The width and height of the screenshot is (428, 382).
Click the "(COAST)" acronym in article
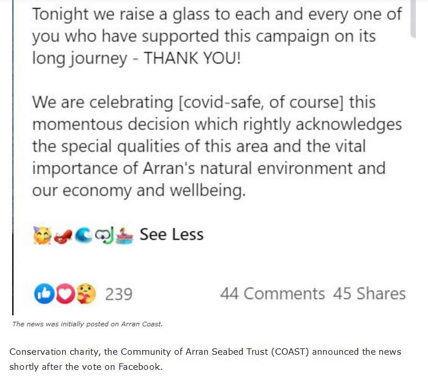(x=305, y=352)
